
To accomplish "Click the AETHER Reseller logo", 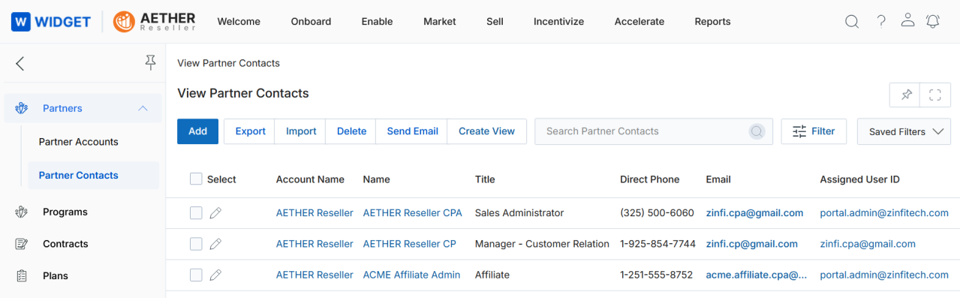I will point(154,22).
